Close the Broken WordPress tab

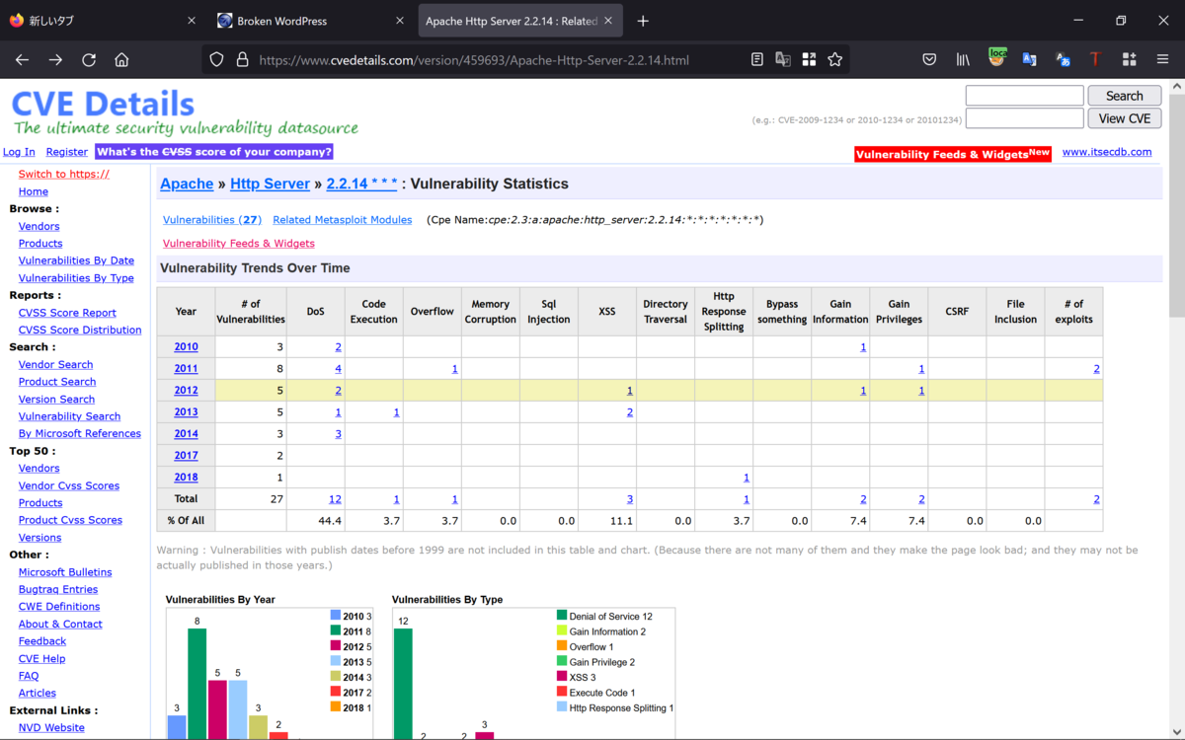399,21
